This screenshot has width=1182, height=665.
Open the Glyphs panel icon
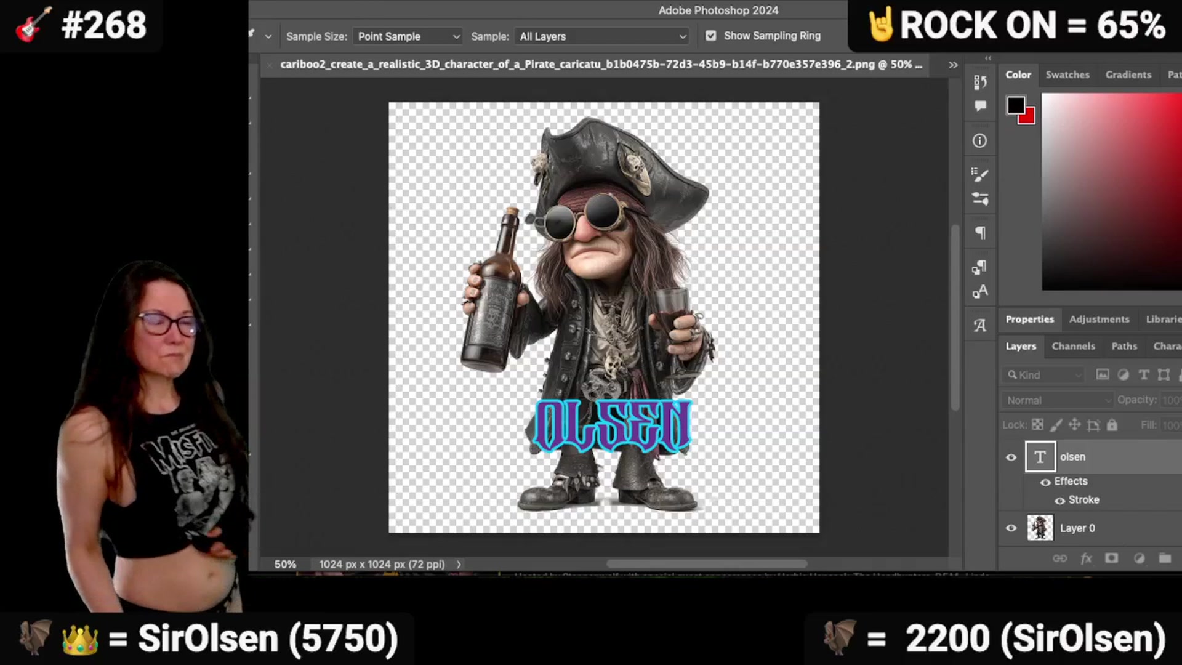[980, 325]
